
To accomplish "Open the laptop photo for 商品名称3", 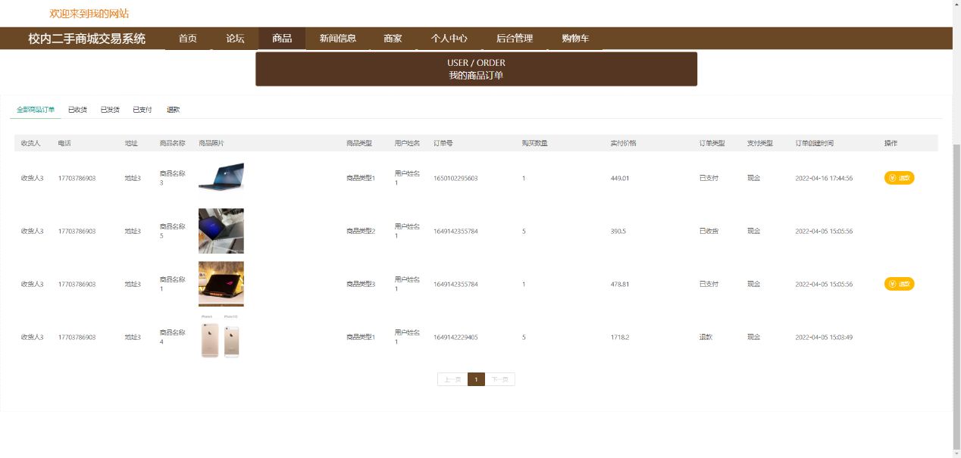I will 221,176.
